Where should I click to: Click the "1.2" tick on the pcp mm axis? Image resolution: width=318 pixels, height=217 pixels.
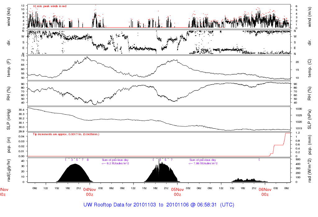point(298,133)
